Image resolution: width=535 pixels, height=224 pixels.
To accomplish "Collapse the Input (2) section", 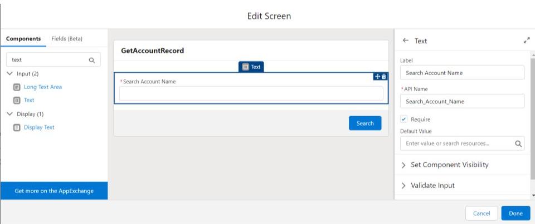I will [x=9, y=73].
